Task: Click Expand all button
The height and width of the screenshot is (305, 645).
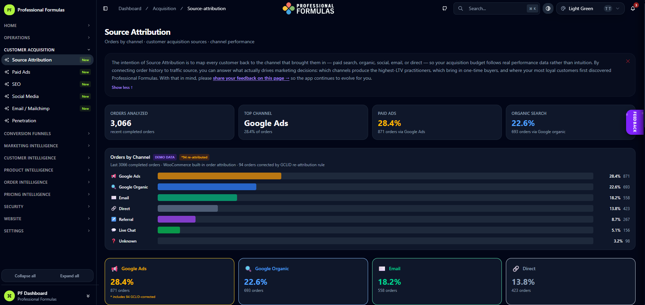Action: click(x=70, y=276)
